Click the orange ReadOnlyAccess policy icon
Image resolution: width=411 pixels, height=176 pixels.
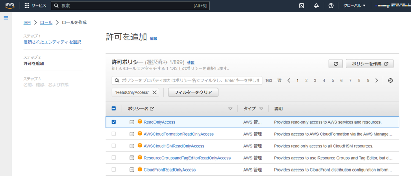pyautogui.click(x=140, y=122)
